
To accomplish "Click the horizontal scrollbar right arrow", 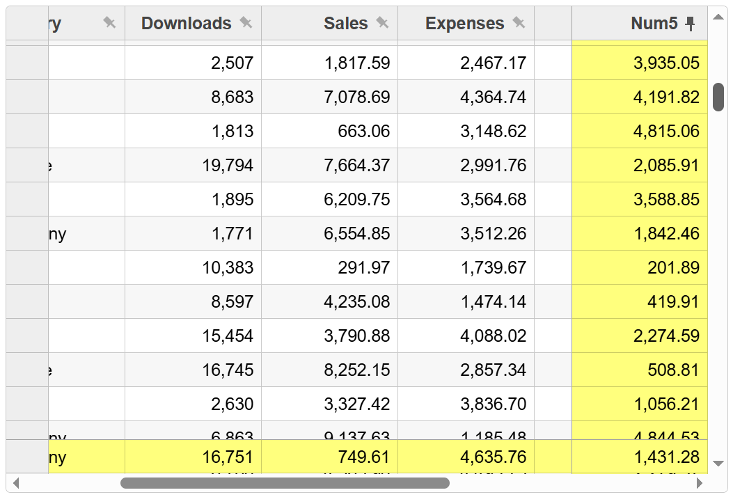I will click(700, 483).
